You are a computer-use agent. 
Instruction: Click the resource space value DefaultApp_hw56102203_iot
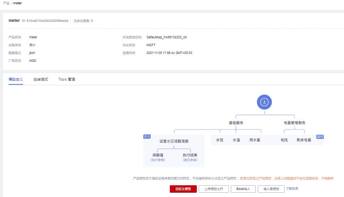(166, 37)
